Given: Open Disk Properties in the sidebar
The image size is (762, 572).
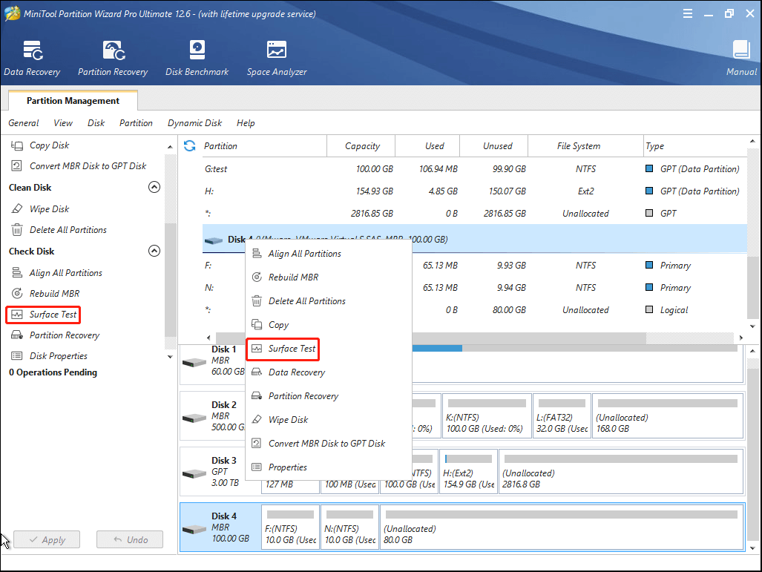Looking at the screenshot, I should (x=49, y=356).
